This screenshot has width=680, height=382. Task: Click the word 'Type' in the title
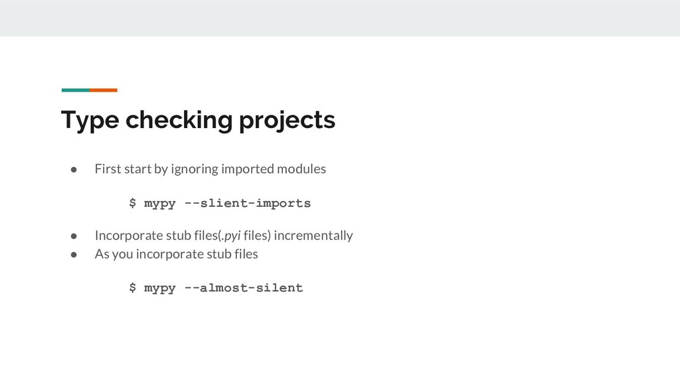(x=90, y=121)
